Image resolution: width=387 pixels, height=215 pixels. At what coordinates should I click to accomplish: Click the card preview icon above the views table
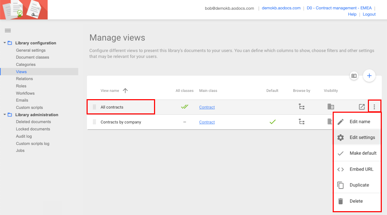tap(354, 76)
